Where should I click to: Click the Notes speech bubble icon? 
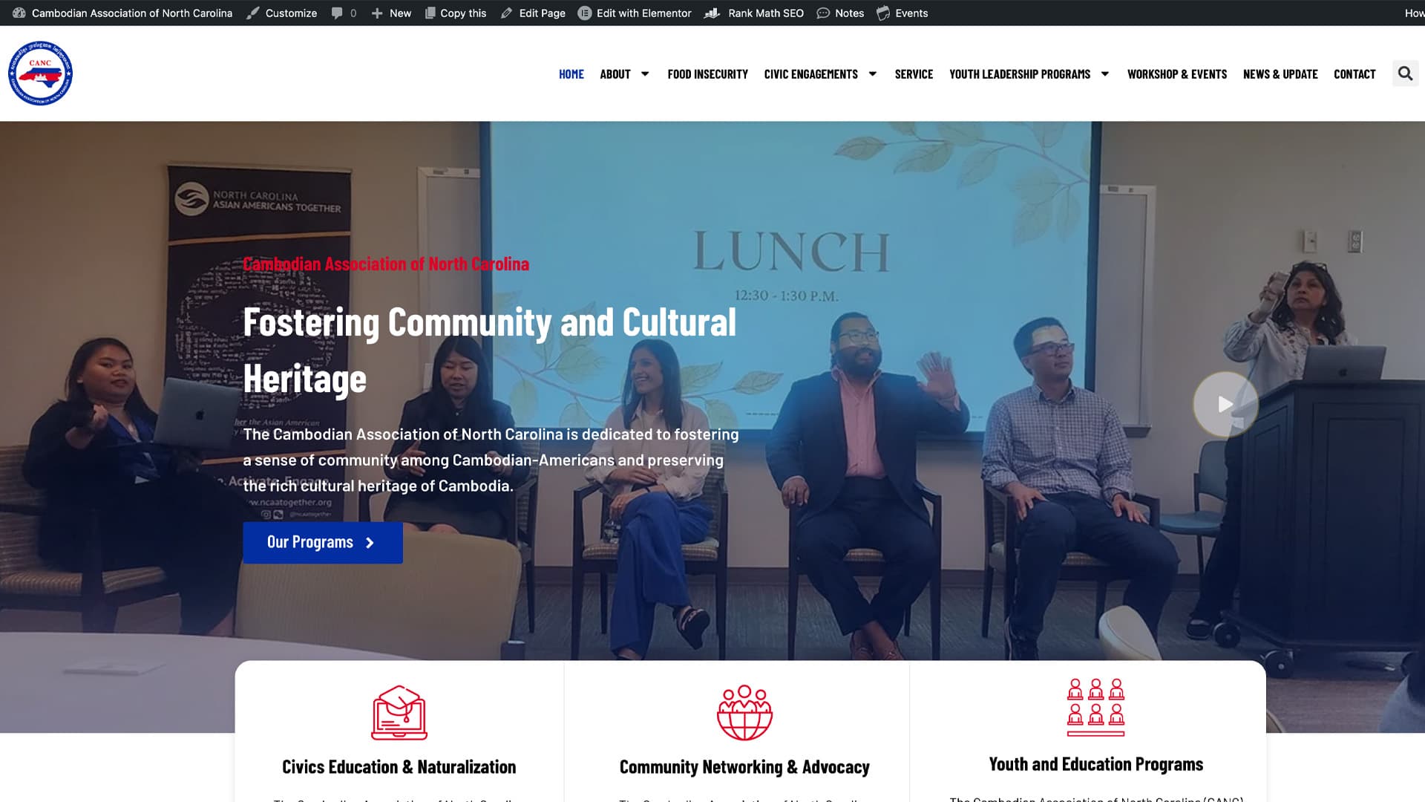click(x=823, y=13)
